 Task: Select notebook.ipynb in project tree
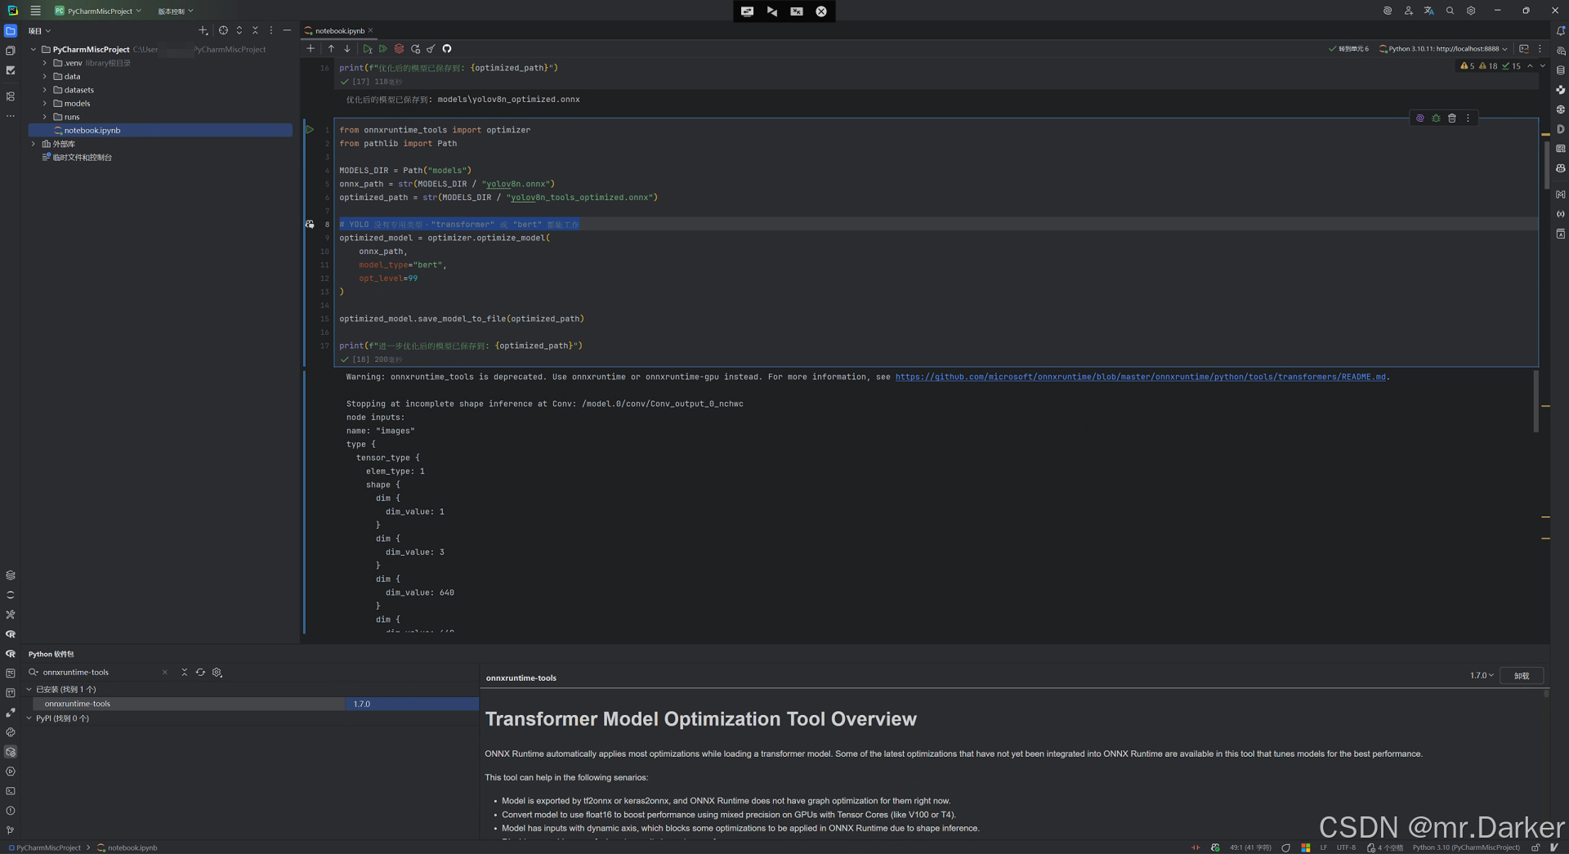click(160, 130)
